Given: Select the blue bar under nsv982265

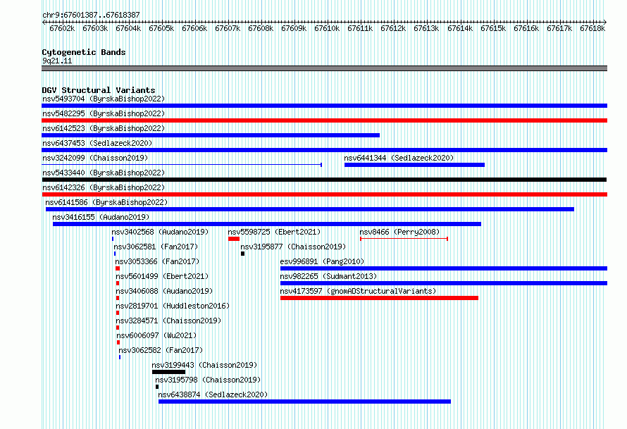Looking at the screenshot, I should tap(444, 283).
